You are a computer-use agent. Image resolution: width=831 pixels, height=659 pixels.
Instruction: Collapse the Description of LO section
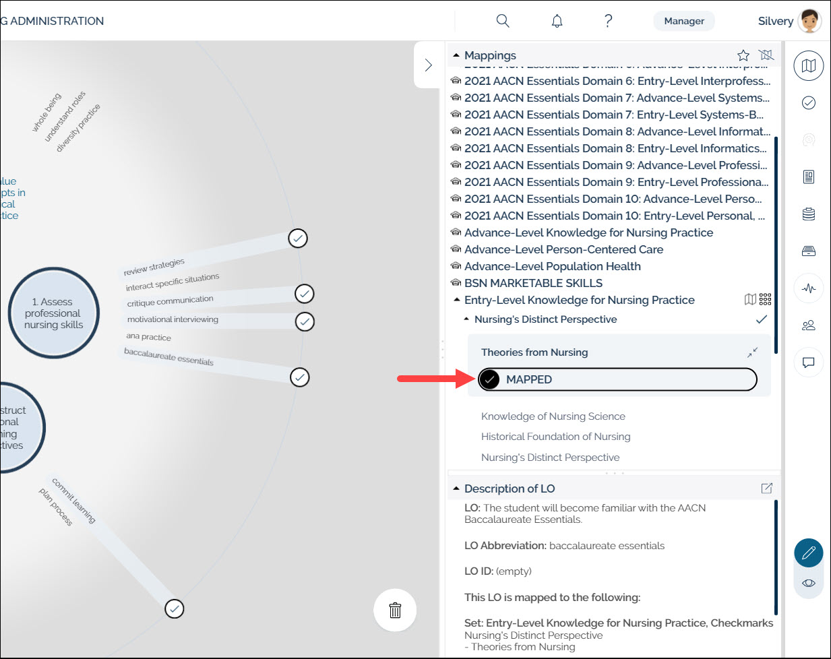click(456, 489)
